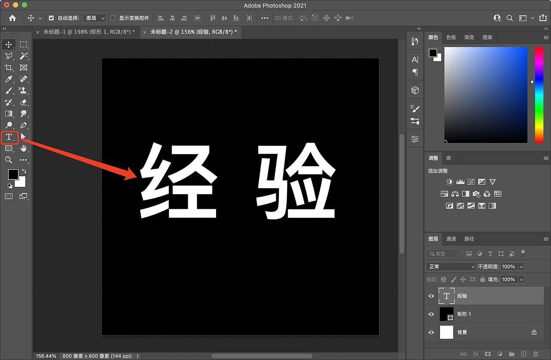The image size is (551, 360).
Task: Select the Zoom tool
Action: click(x=9, y=160)
